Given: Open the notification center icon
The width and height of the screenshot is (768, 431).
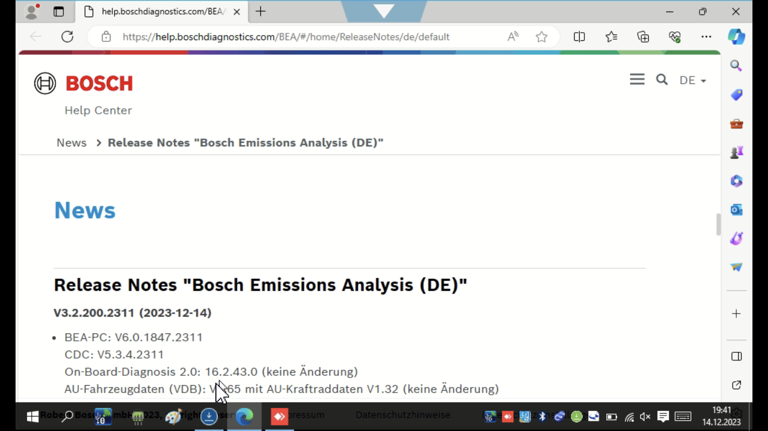Looking at the screenshot, I should click(x=663, y=417).
